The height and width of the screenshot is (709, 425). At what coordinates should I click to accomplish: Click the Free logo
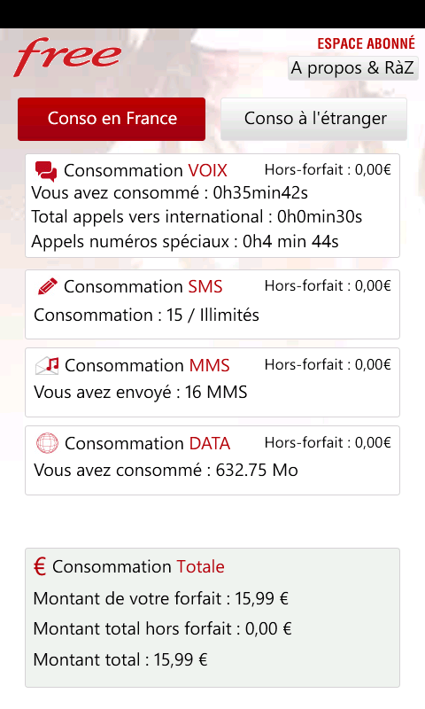click(x=67, y=57)
